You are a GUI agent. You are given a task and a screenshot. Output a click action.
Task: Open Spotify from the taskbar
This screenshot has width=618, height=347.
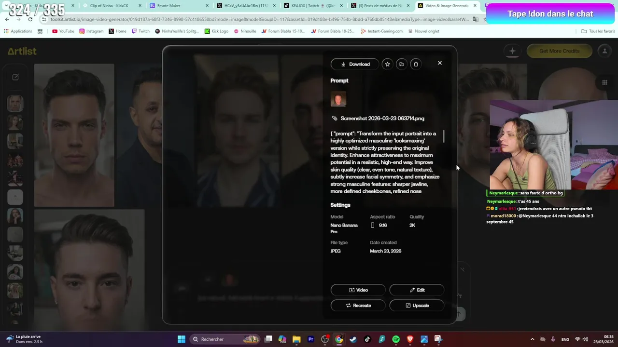[x=396, y=339]
